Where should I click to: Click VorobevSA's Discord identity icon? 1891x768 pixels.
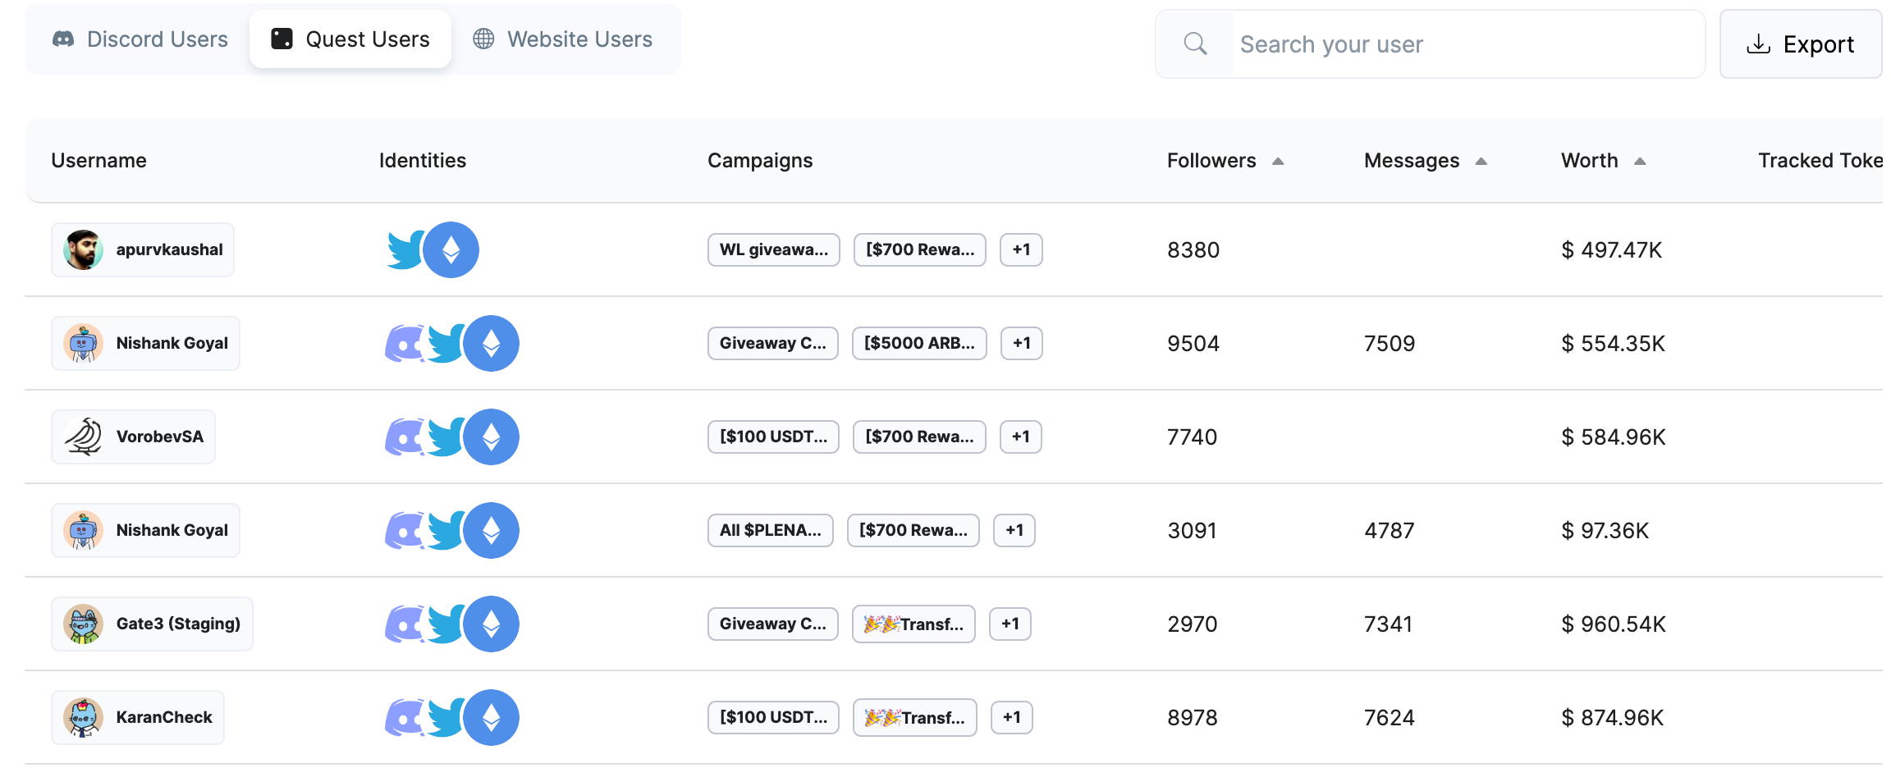(x=405, y=437)
